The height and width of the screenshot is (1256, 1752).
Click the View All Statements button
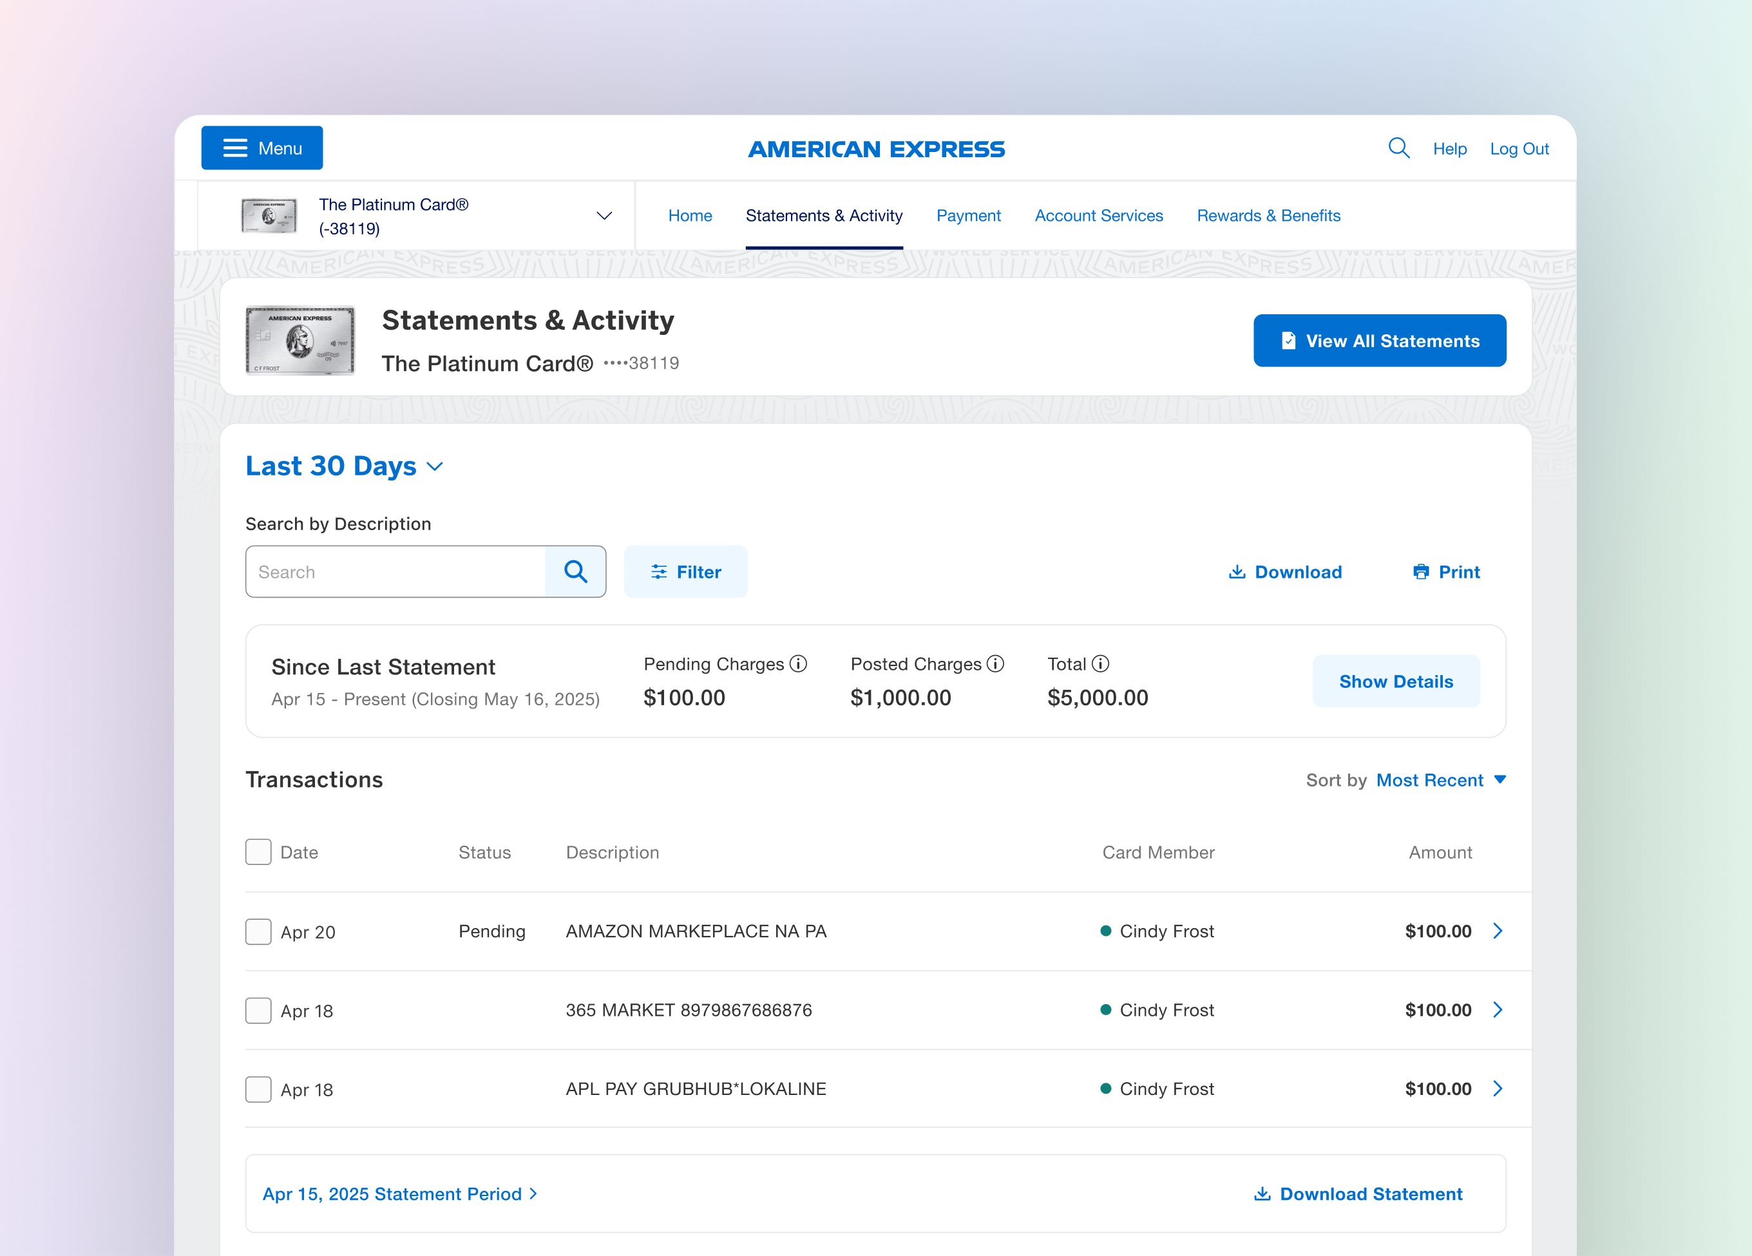coord(1380,341)
